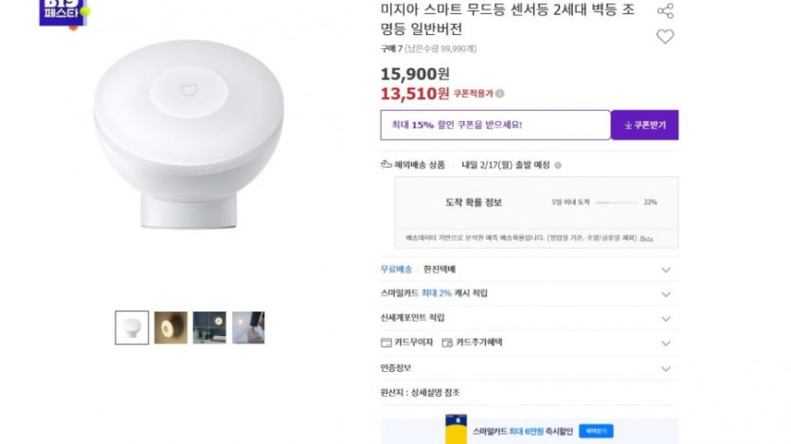Viewport: 791px width, 444px height.
Task: Expand the 무료배송 한진택배 delivery section
Action: click(x=665, y=270)
